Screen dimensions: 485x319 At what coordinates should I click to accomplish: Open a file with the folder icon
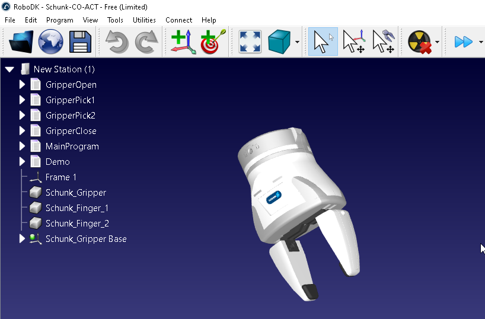[21, 42]
